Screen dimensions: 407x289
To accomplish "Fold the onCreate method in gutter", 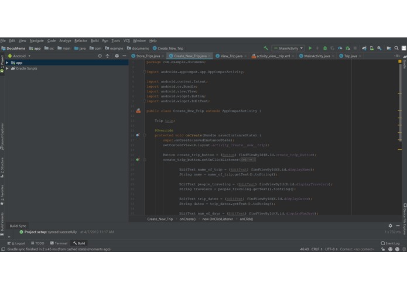I will tap(145, 135).
